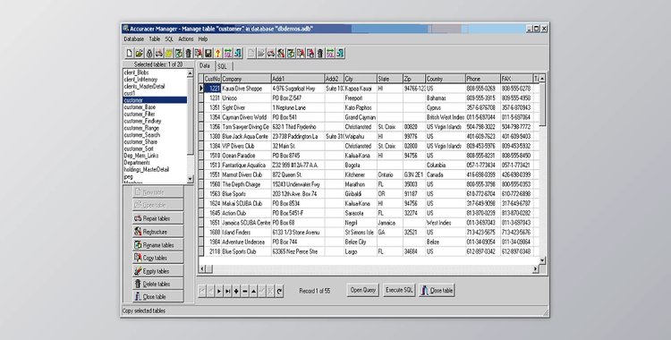
Task: Open the SQL menu in menu bar
Action: pos(169,39)
